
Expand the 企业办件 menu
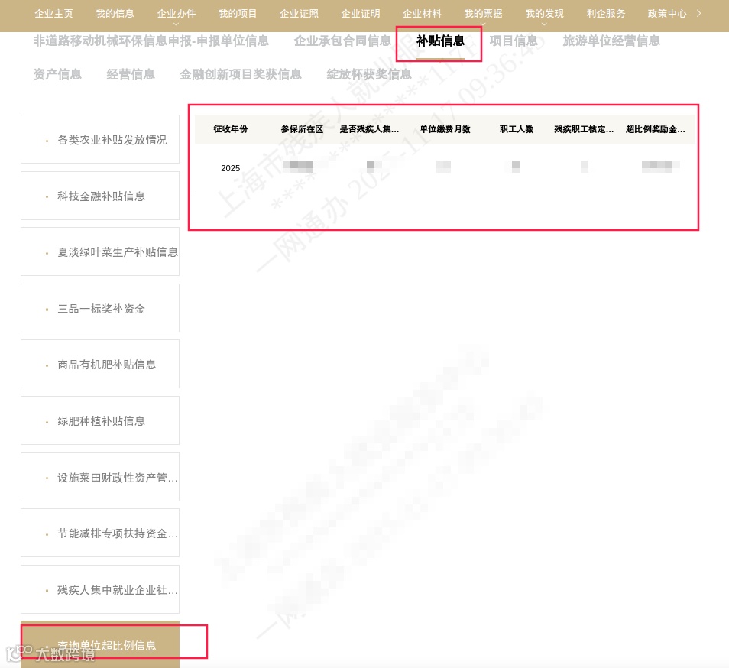[x=177, y=15]
